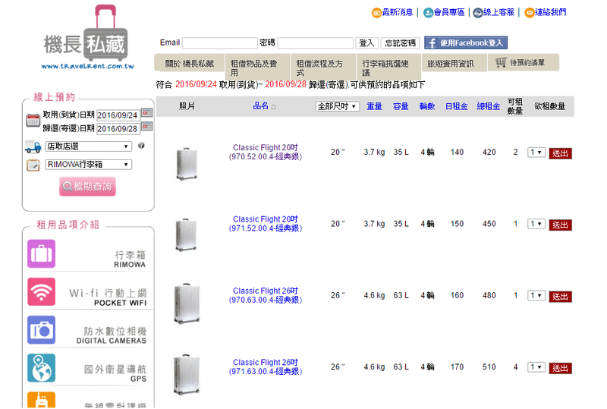Sort the table by 總租金 column
Image resolution: width=607 pixels, height=409 pixels.
(x=488, y=106)
